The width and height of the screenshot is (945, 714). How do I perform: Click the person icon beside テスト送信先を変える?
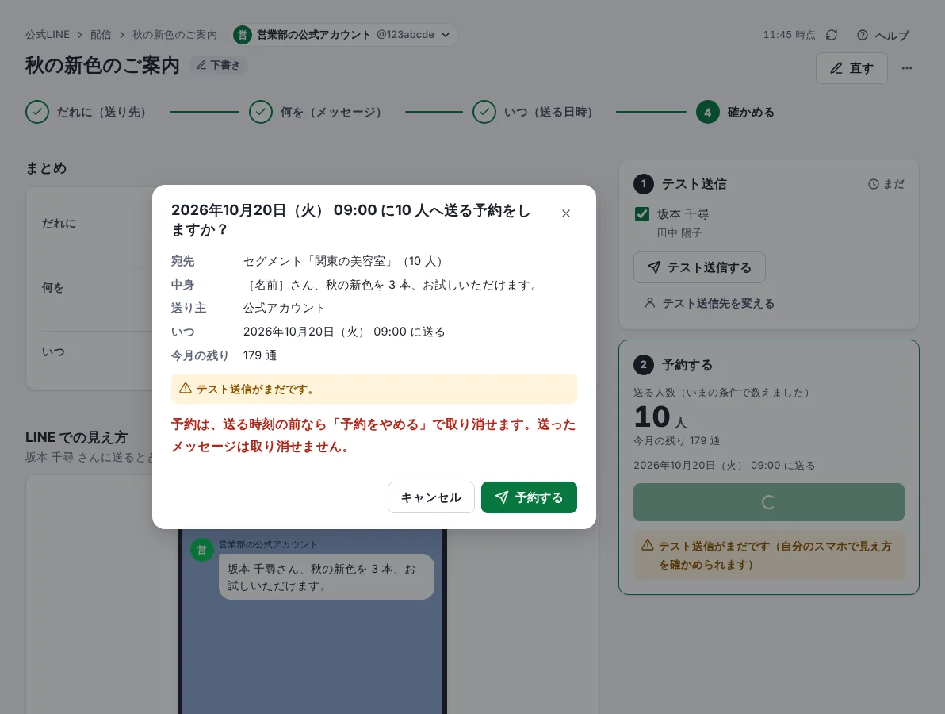click(x=650, y=303)
